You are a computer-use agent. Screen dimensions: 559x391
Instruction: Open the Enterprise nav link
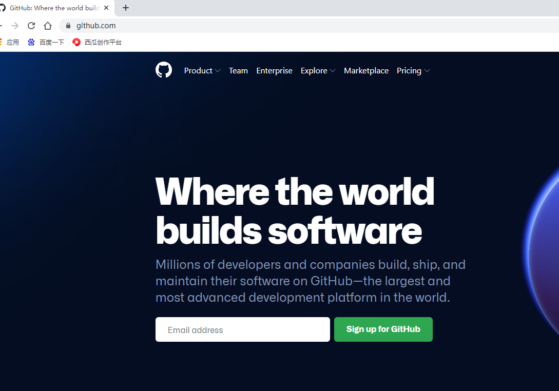pyautogui.click(x=274, y=71)
